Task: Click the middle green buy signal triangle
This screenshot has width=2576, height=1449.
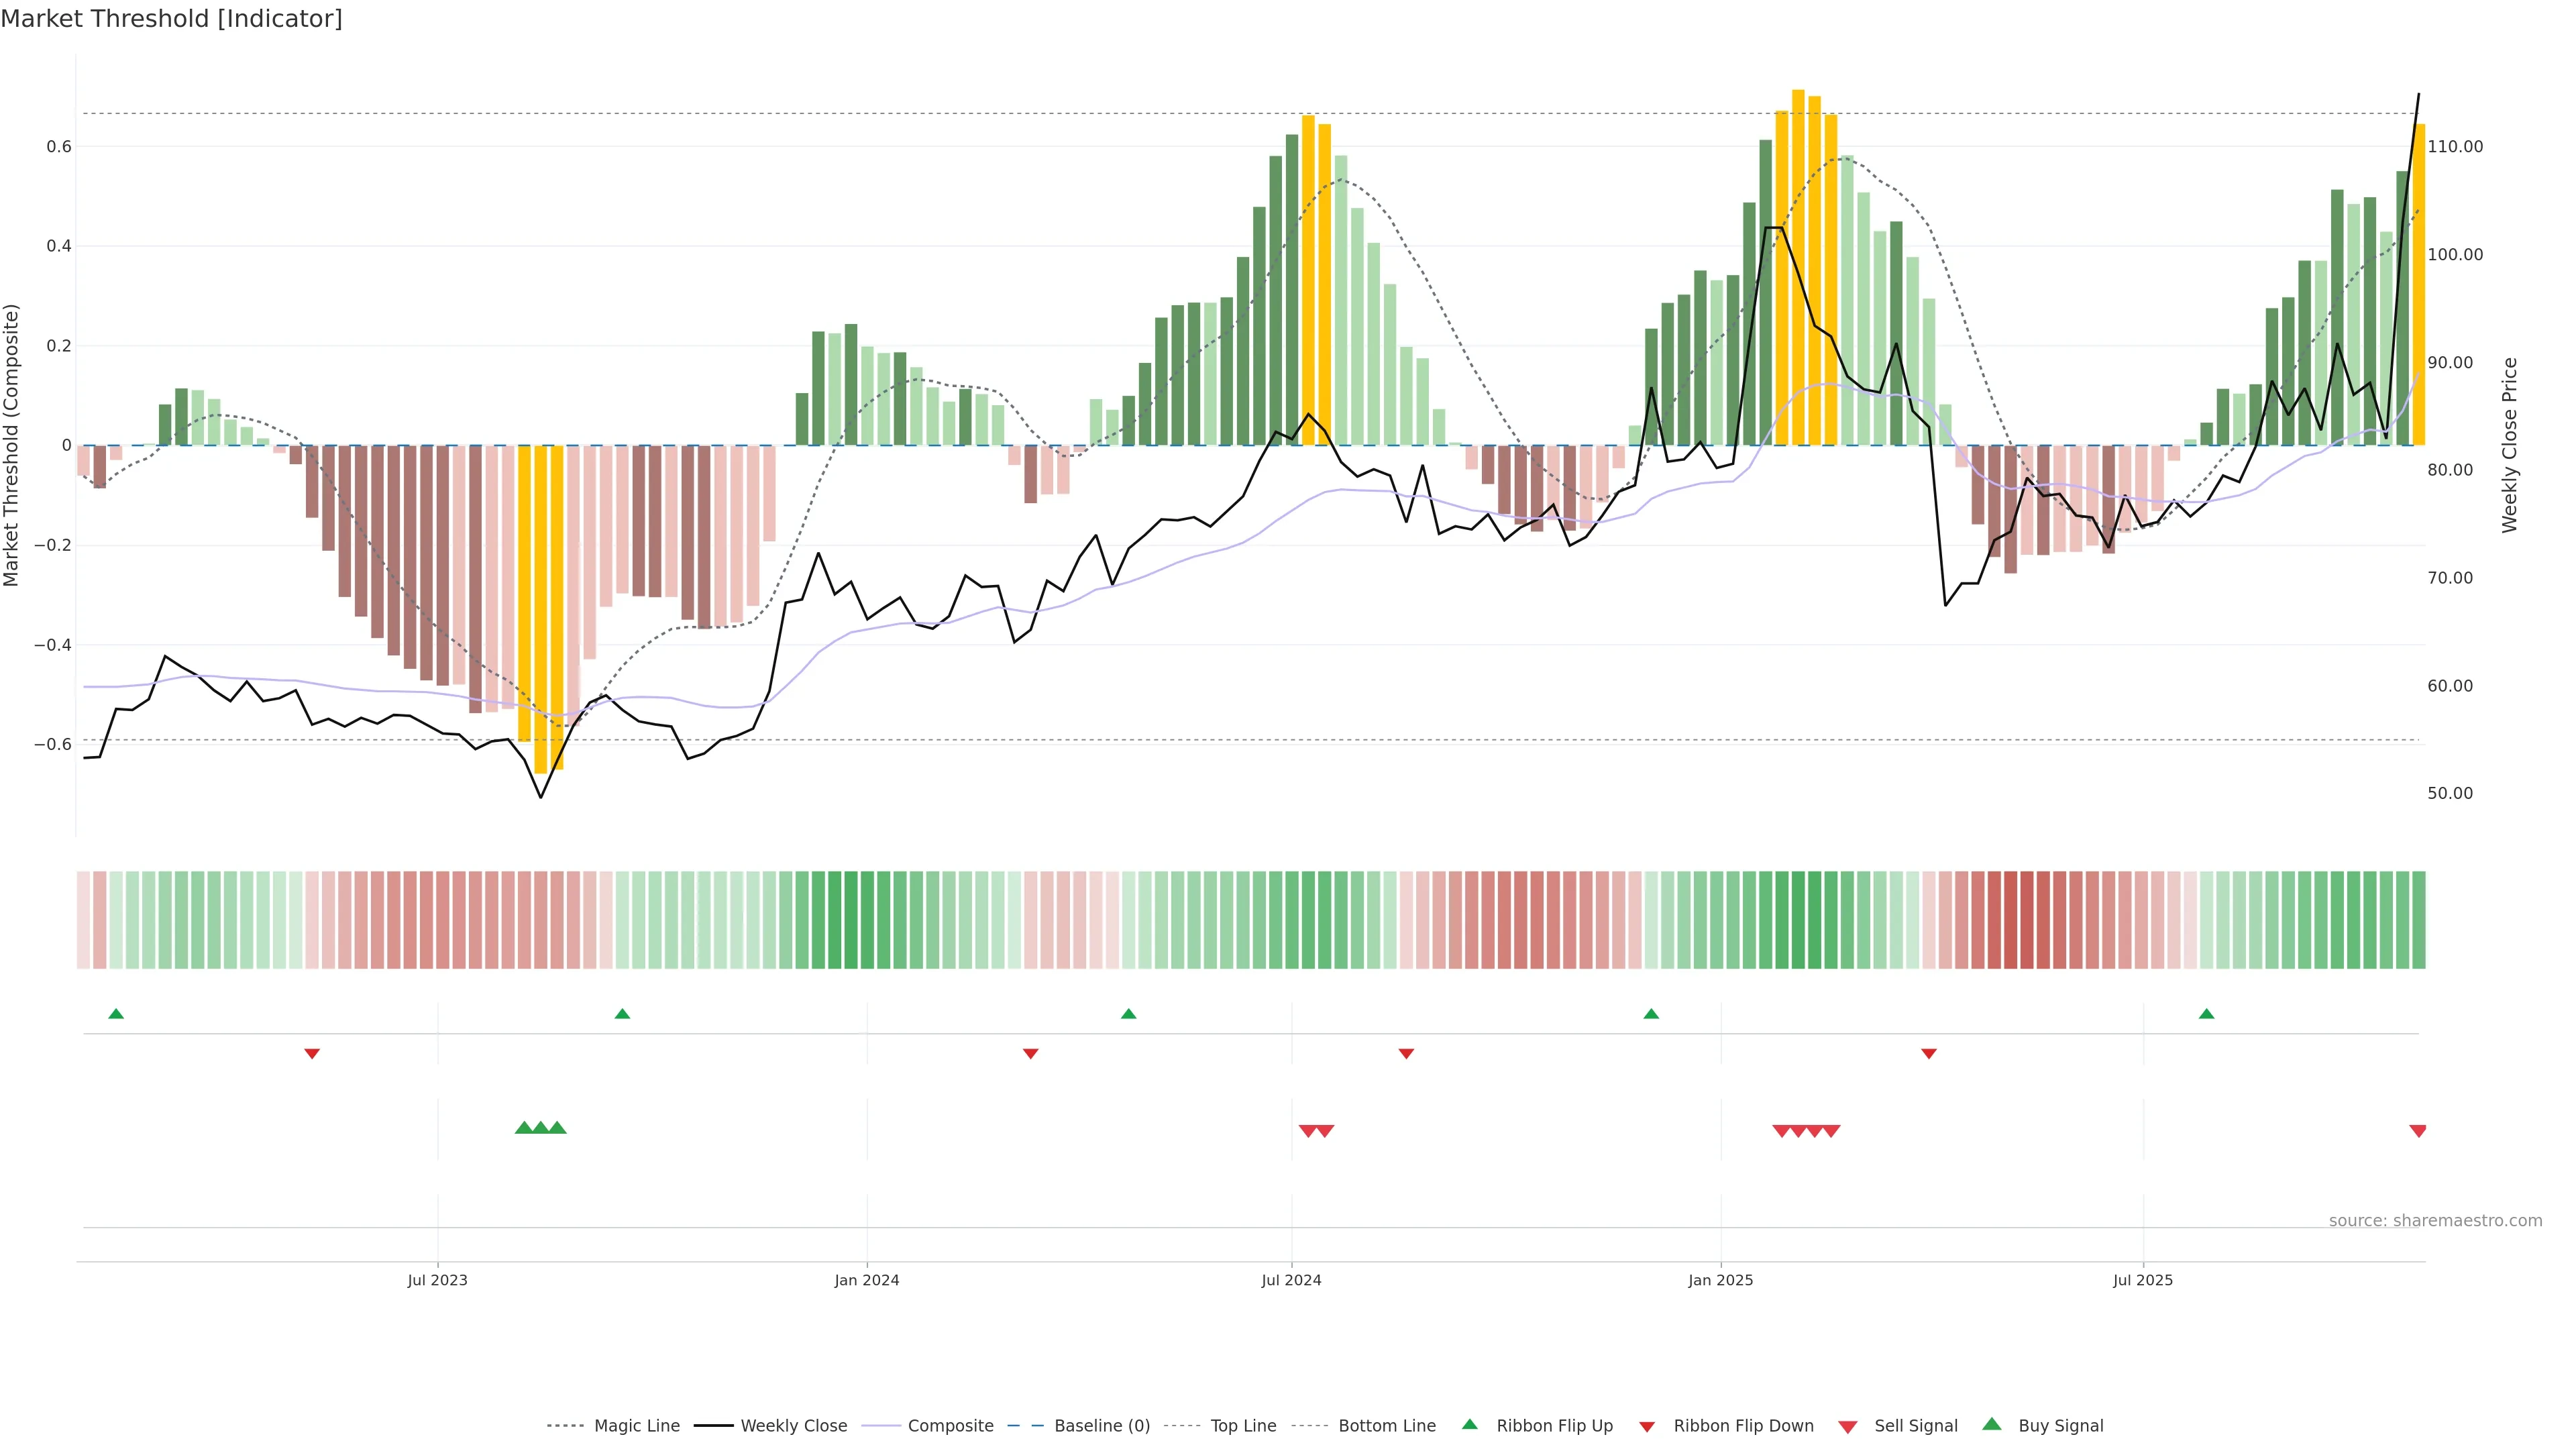Action: (x=540, y=1128)
